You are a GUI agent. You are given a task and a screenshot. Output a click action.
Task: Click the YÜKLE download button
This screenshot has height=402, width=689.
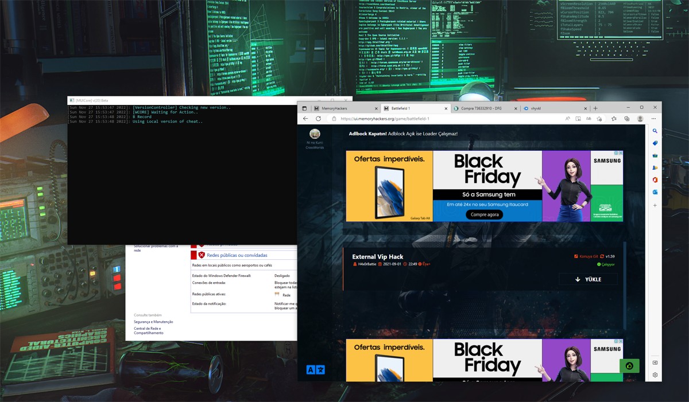coord(588,279)
